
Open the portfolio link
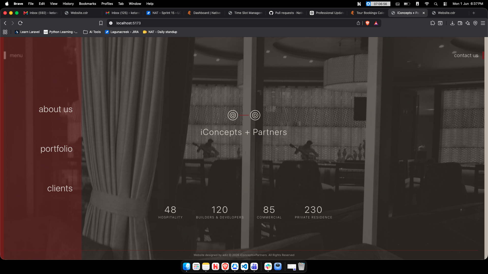(x=56, y=149)
